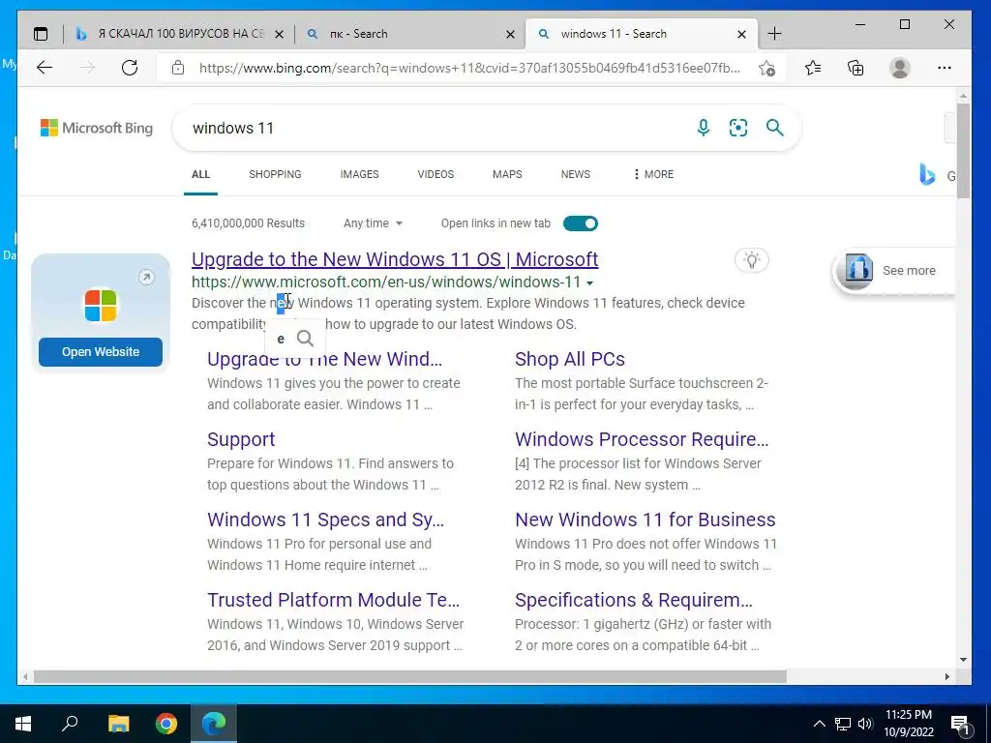This screenshot has height=743, width=991.
Task: Open the volume control
Action: [865, 724]
